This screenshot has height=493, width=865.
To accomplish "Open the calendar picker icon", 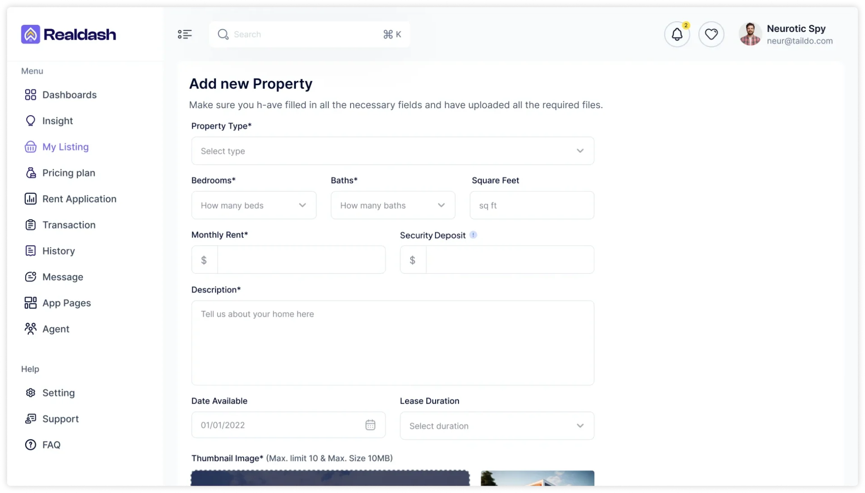I will pyautogui.click(x=370, y=425).
